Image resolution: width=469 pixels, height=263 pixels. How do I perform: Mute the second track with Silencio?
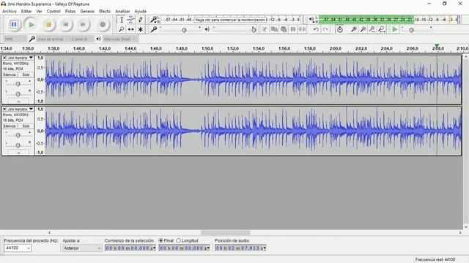[x=10, y=126]
